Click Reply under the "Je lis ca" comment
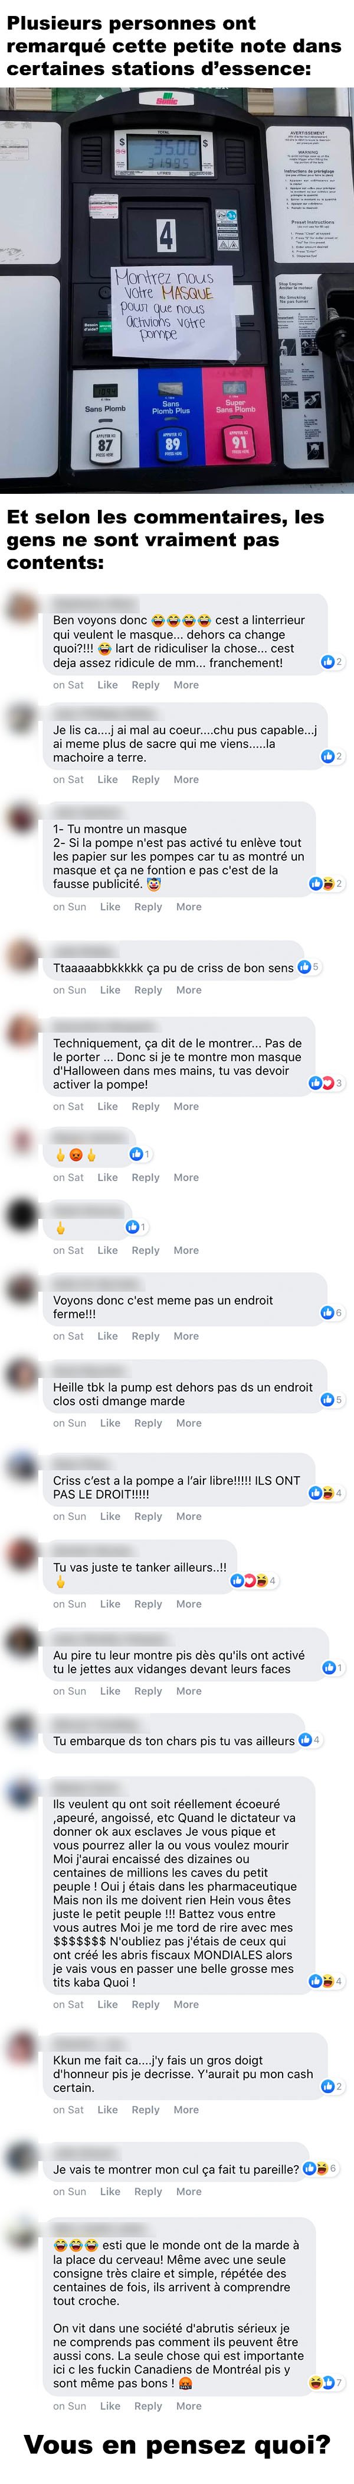 pyautogui.click(x=145, y=779)
